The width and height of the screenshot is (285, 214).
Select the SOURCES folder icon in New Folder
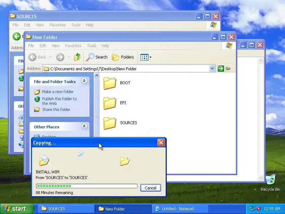tap(110, 123)
